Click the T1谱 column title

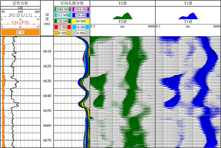coord(188,3)
